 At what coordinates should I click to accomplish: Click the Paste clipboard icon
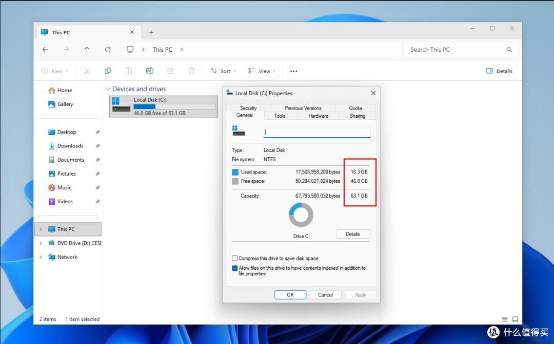pos(129,71)
